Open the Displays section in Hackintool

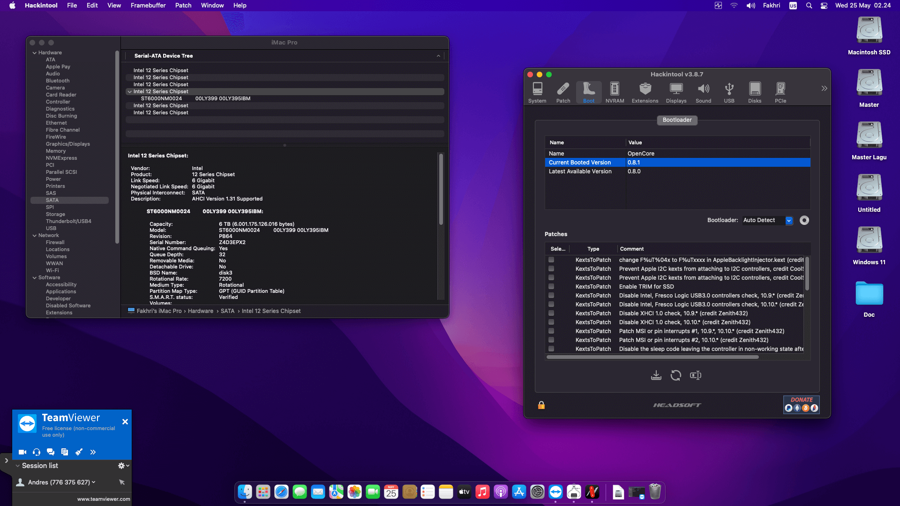(x=676, y=92)
